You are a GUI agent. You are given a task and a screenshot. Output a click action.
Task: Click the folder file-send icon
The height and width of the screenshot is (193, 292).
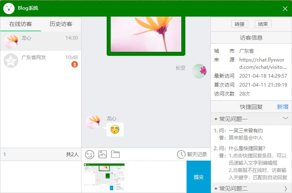(116, 154)
